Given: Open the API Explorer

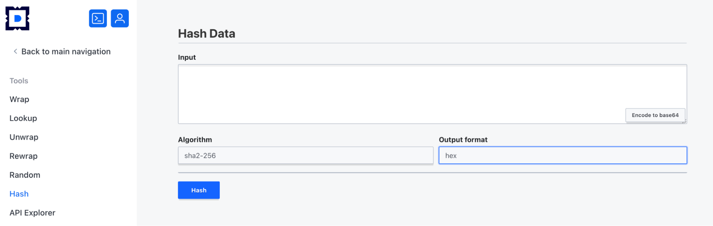Looking at the screenshot, I should coord(32,213).
